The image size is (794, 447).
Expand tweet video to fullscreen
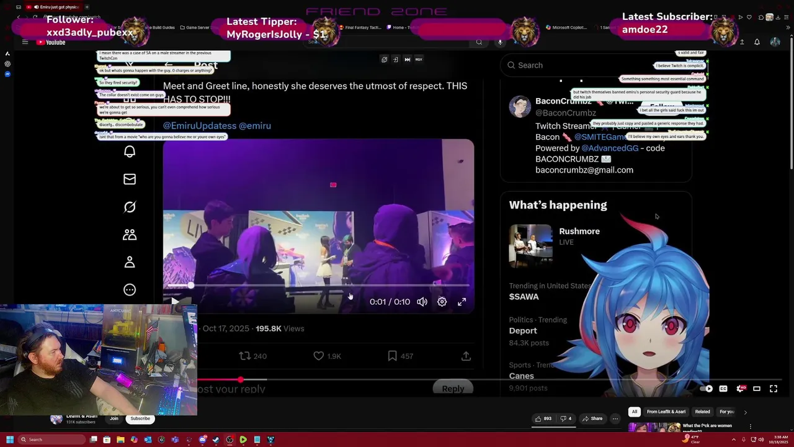tap(462, 302)
